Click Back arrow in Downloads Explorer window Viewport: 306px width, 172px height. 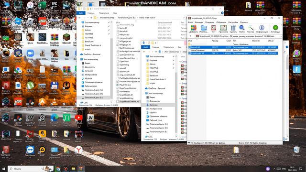coord(144,52)
